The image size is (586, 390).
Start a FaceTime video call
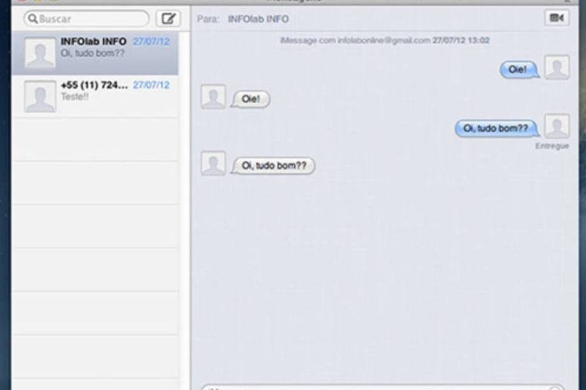click(557, 18)
